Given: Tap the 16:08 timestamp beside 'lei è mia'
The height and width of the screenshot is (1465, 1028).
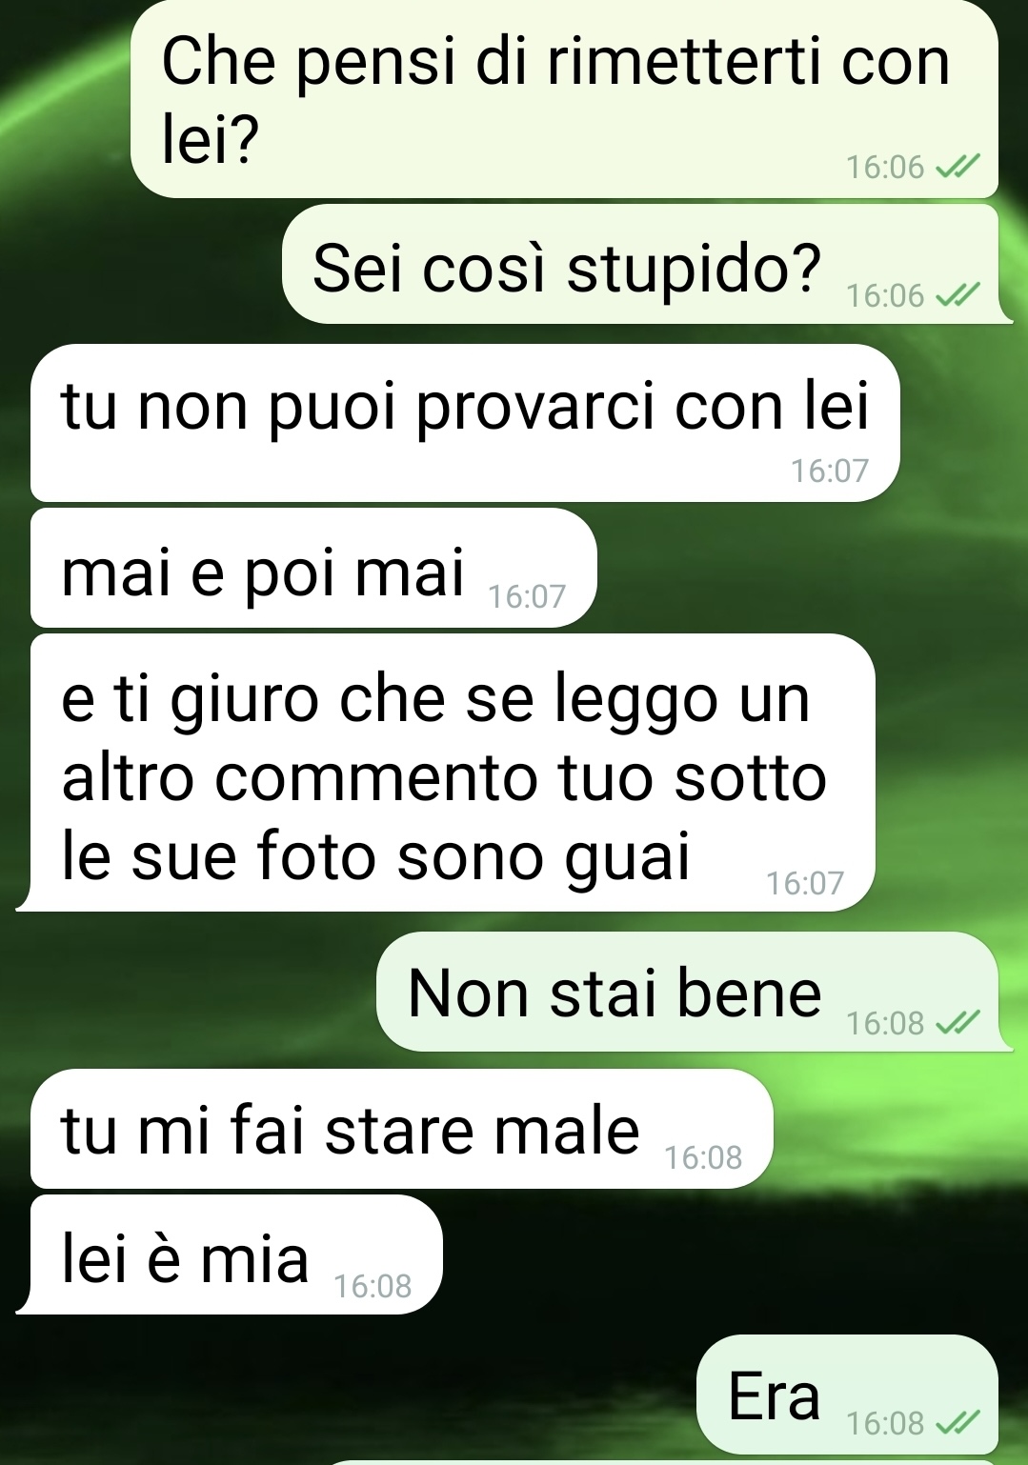Looking at the screenshot, I should point(373,1286).
